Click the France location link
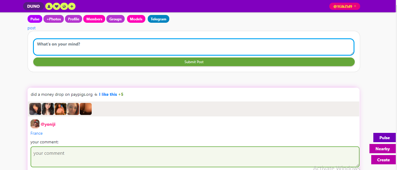This screenshot has width=397, height=170. point(37,133)
